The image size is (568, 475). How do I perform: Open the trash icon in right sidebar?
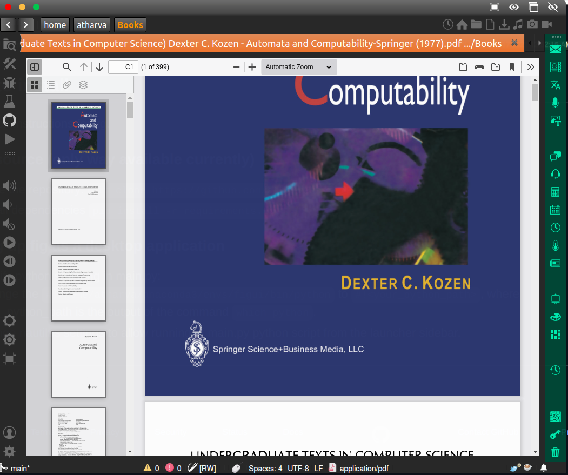(556, 452)
